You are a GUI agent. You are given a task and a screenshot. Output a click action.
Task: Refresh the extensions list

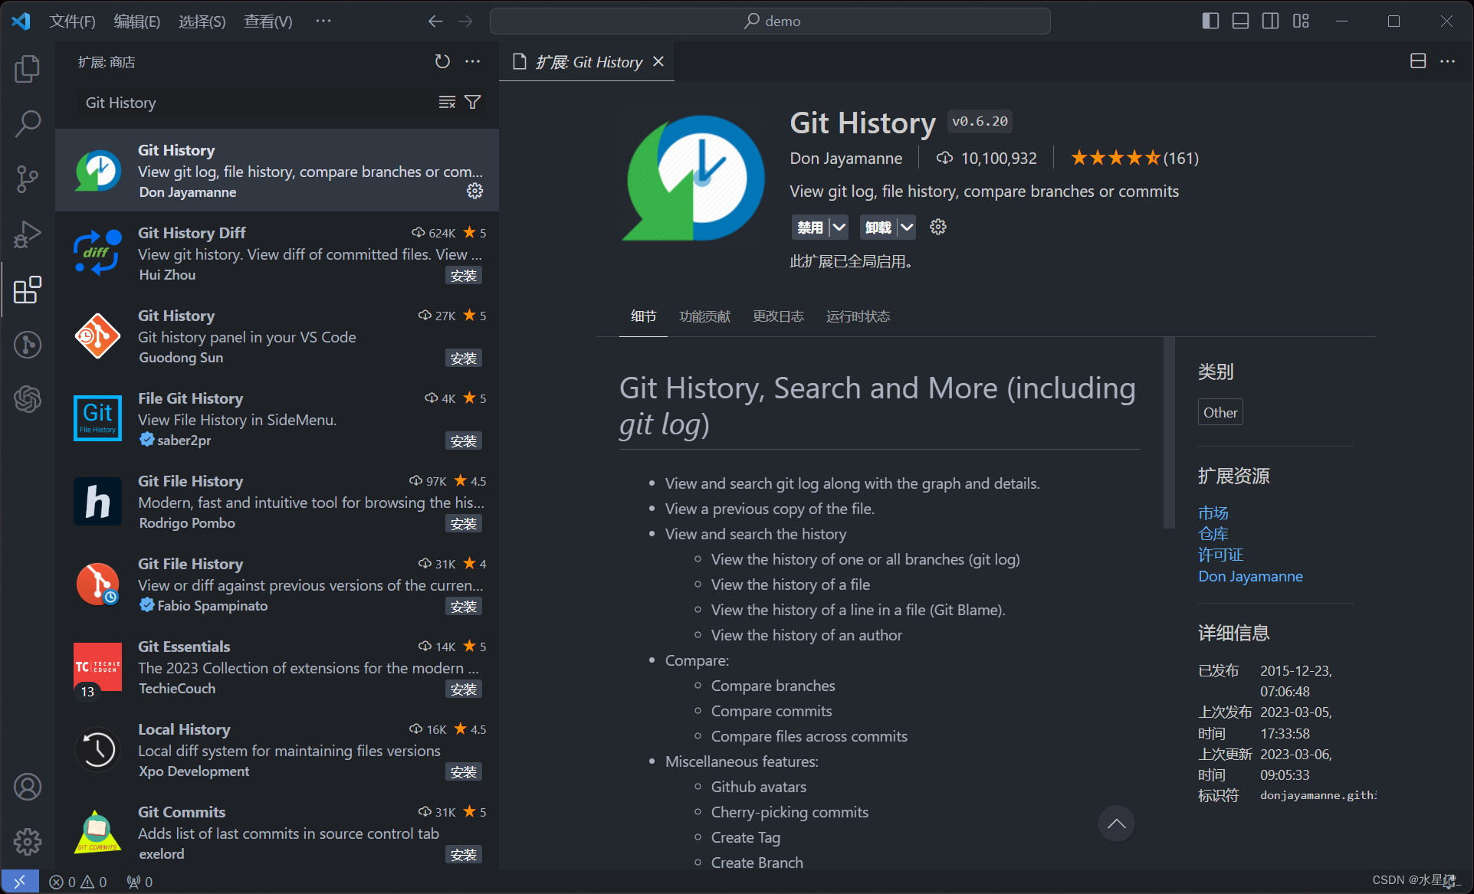(x=442, y=61)
